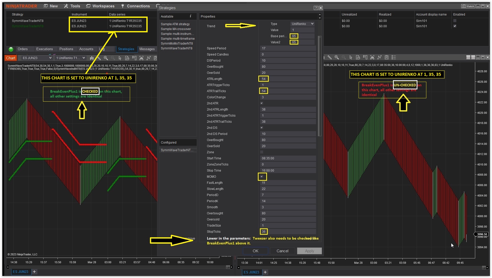This screenshot has width=492, height=278.
Task: Open Data Box icon on left chart toolbar
Action: tap(127, 58)
